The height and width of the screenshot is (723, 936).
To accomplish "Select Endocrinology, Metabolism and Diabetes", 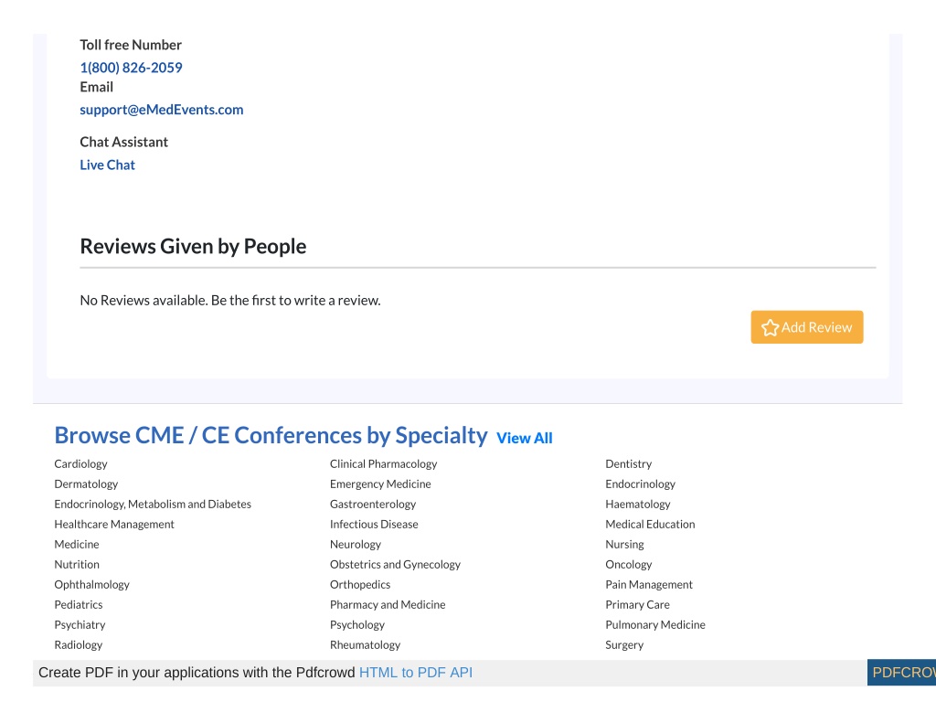I will pyautogui.click(x=153, y=504).
